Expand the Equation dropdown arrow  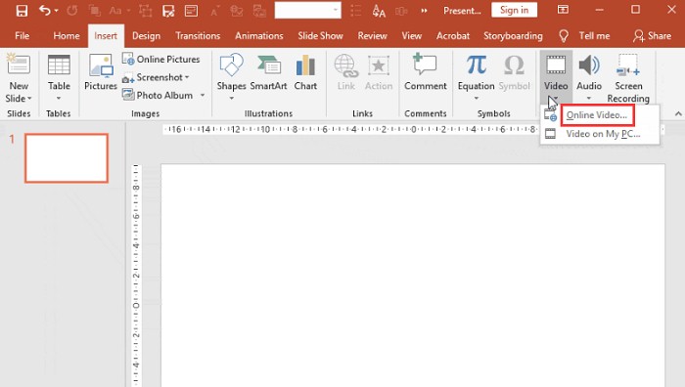477,98
